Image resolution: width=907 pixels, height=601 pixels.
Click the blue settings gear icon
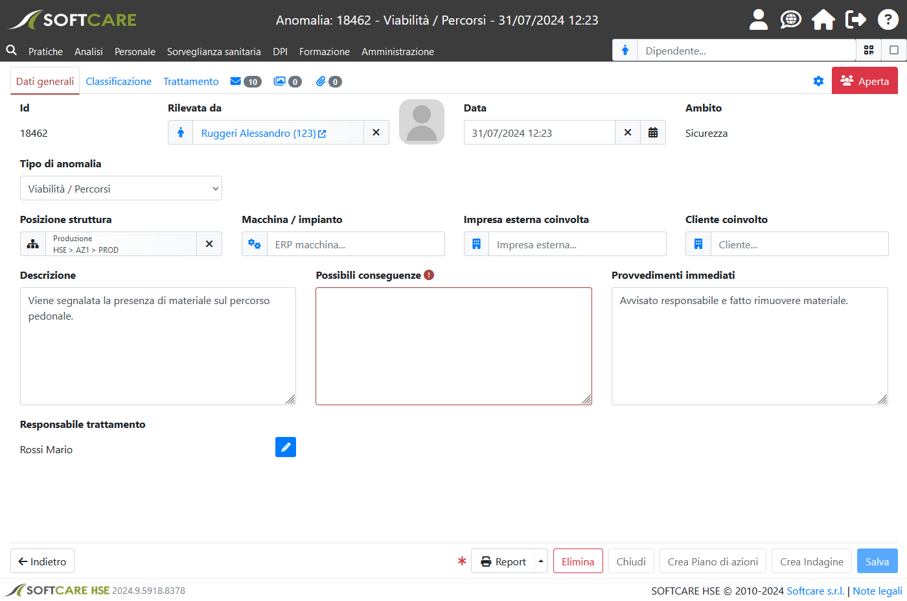tap(818, 82)
